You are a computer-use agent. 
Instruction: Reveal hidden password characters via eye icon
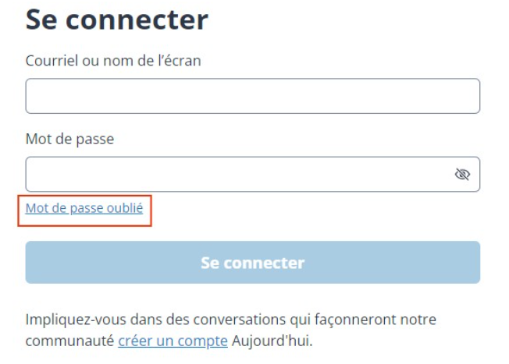pyautogui.click(x=461, y=175)
